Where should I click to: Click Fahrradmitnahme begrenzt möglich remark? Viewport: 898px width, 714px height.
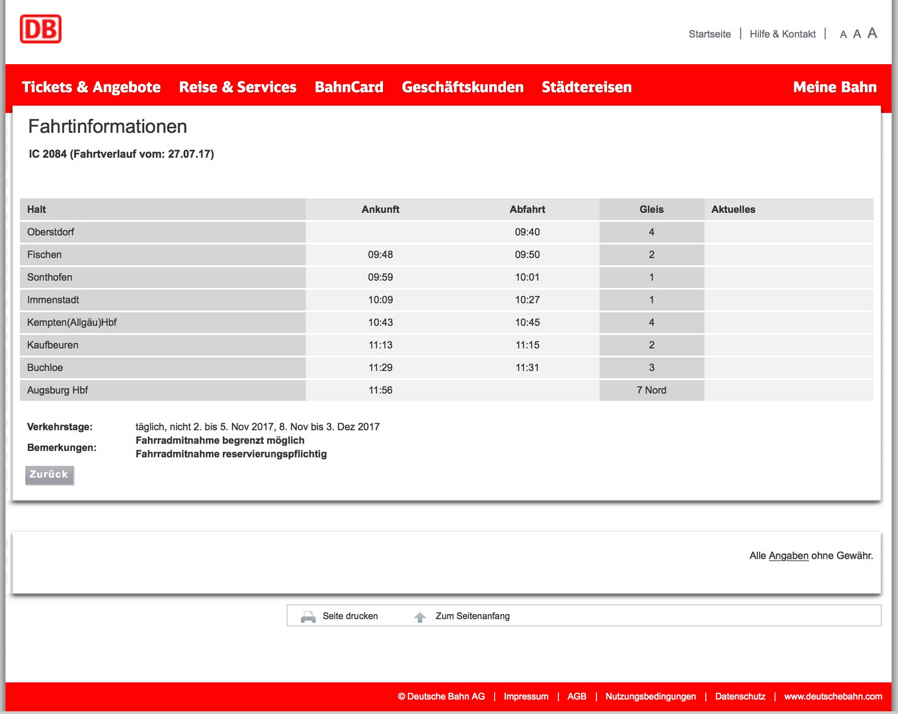(220, 440)
